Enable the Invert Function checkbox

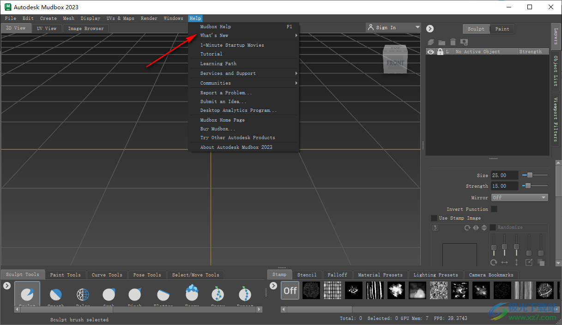494,209
